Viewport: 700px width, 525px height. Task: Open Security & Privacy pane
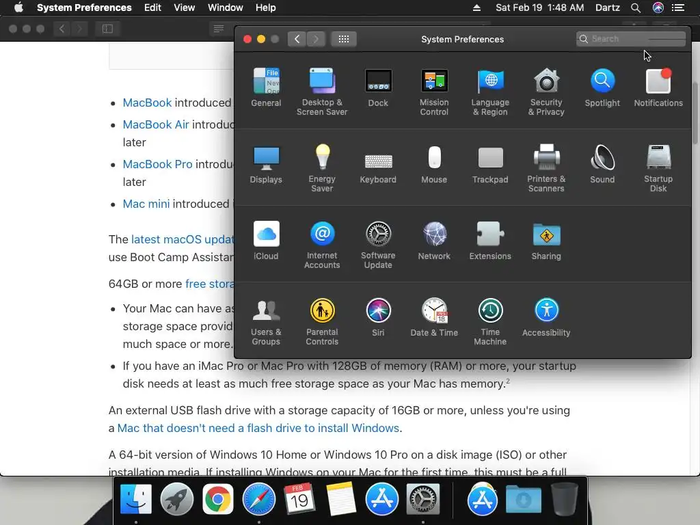tap(546, 92)
